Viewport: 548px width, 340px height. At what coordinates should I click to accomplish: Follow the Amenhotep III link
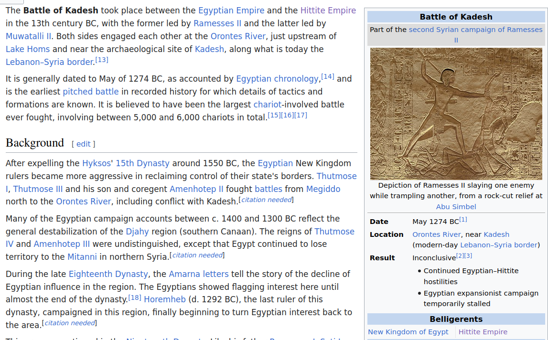62,244
